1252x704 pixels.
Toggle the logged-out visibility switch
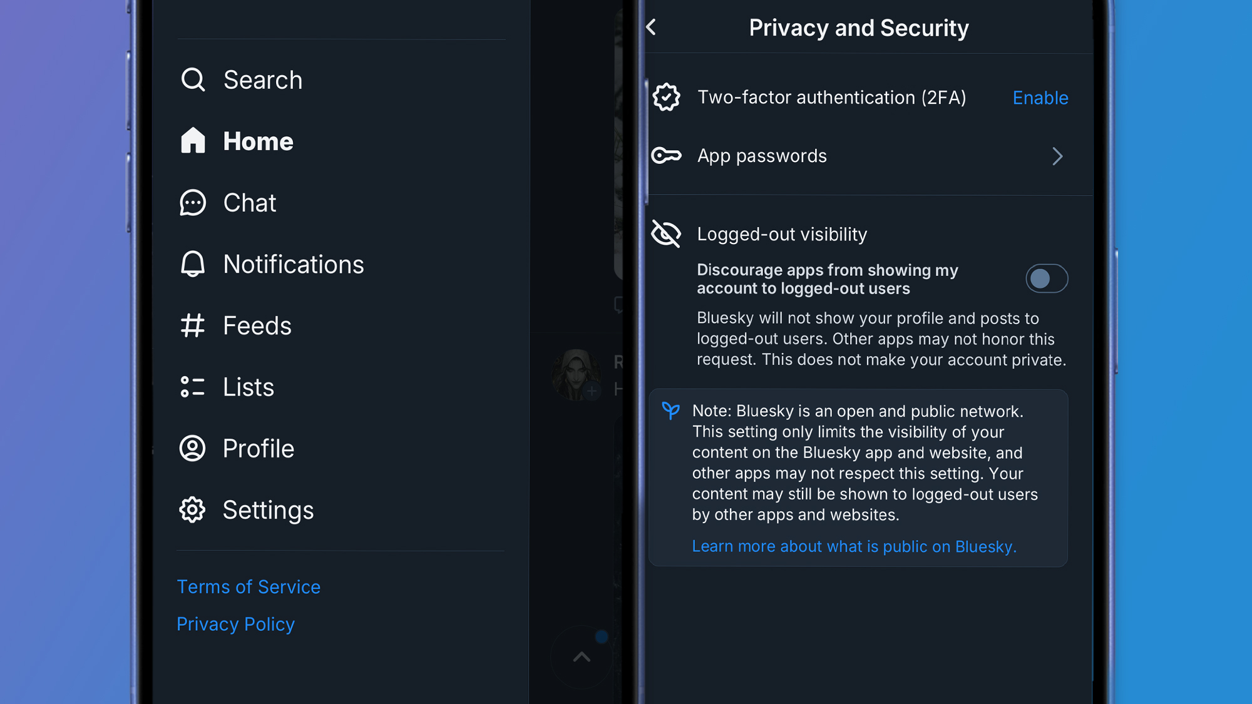(x=1047, y=278)
